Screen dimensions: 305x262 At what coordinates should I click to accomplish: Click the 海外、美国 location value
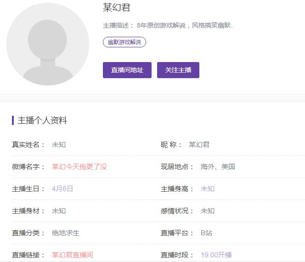point(218,167)
